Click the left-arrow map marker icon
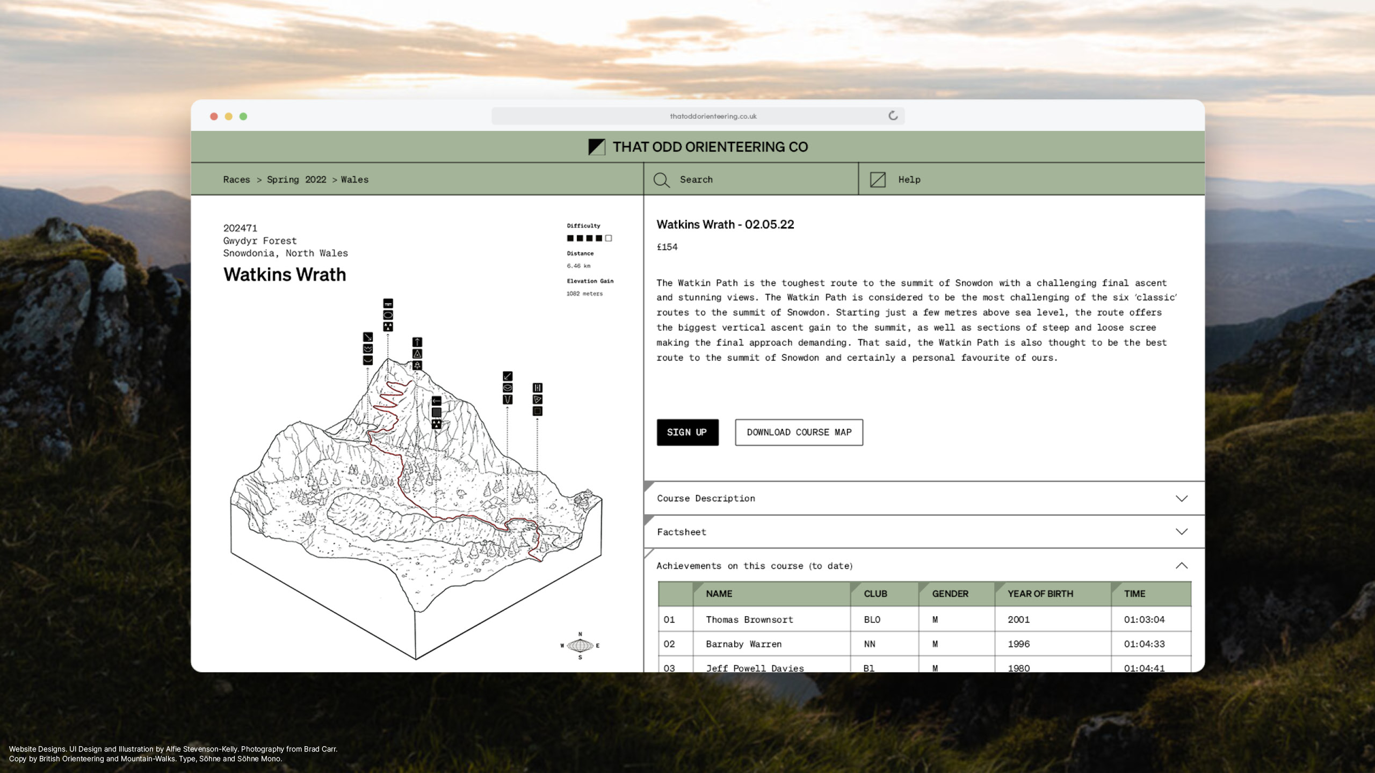 437,401
